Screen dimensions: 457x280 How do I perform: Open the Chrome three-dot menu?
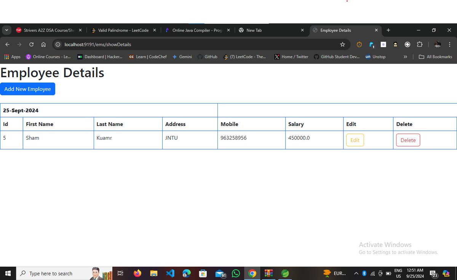[x=449, y=44]
